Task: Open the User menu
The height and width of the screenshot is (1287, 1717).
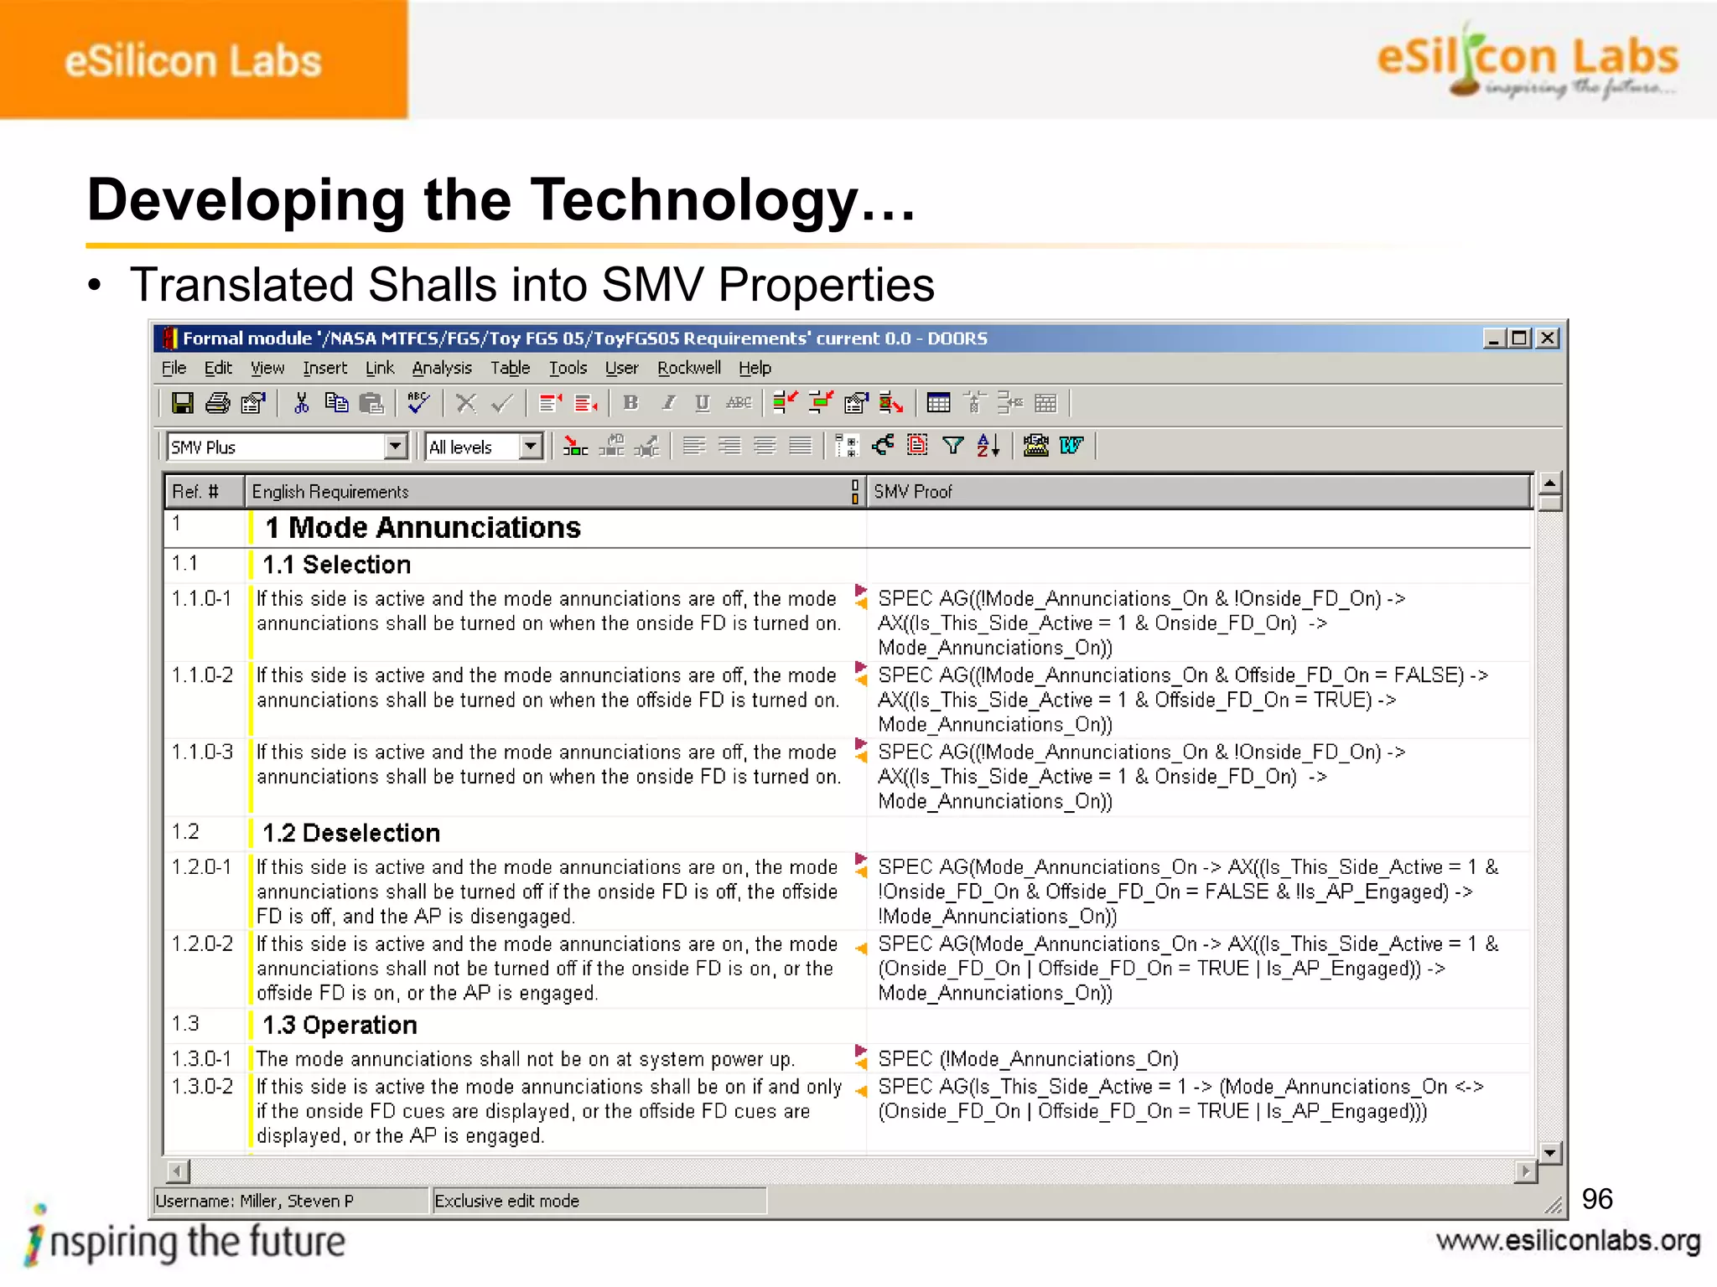Action: tap(622, 368)
